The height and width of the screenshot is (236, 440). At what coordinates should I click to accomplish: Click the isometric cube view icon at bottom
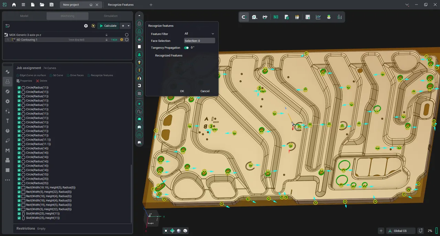coord(185,231)
